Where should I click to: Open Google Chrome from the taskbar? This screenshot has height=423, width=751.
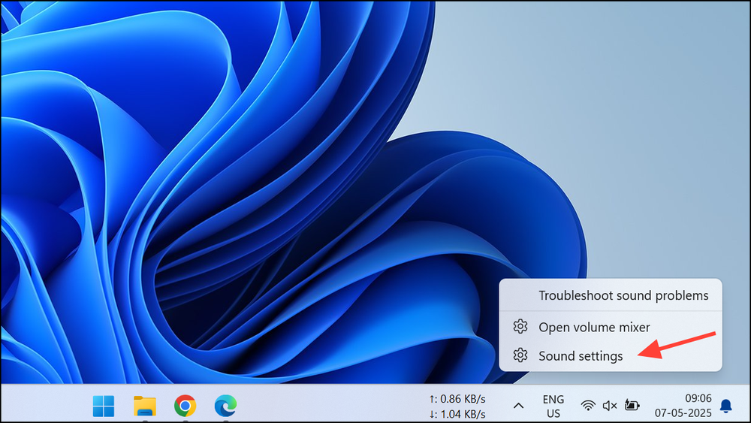[x=185, y=406]
